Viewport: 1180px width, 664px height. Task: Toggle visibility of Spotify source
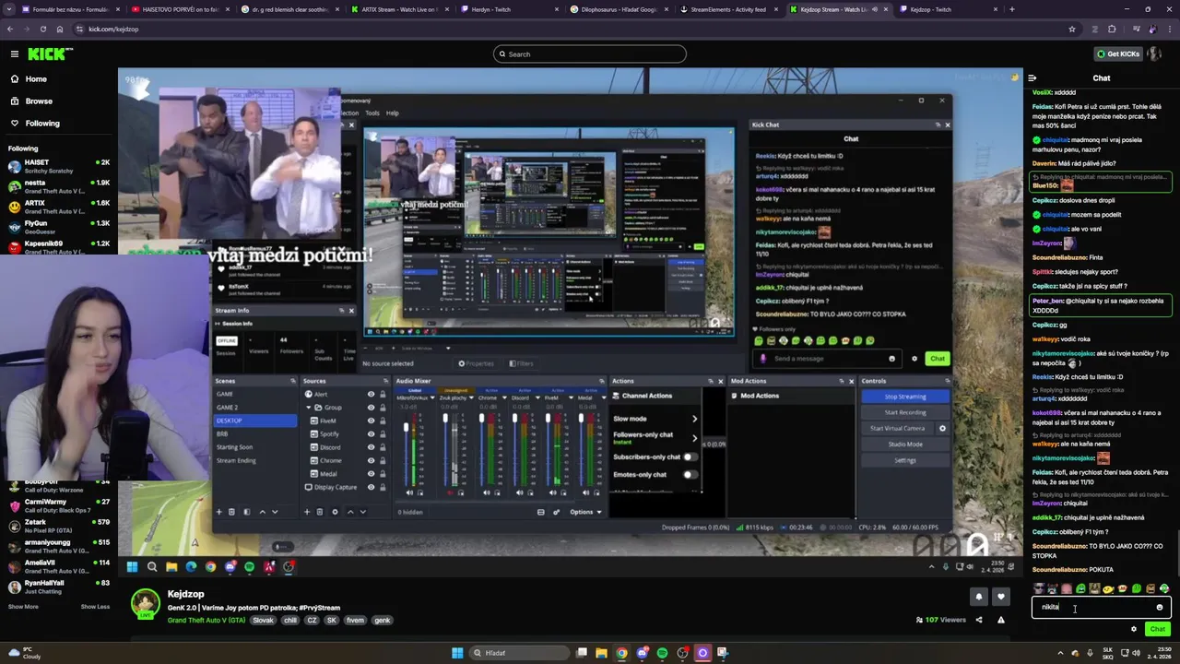point(372,433)
